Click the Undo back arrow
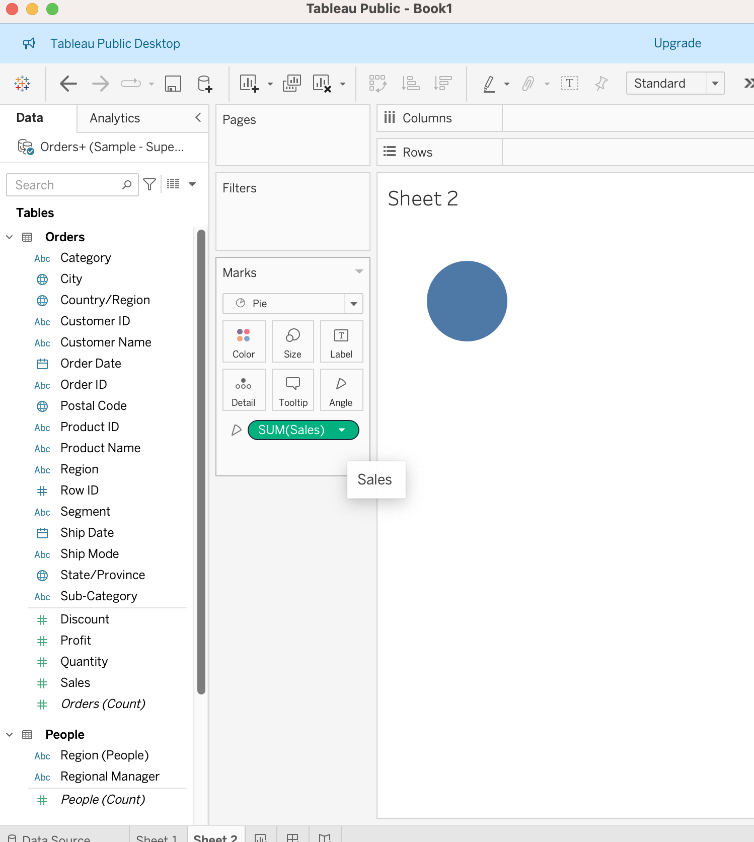754x842 pixels. coord(68,84)
